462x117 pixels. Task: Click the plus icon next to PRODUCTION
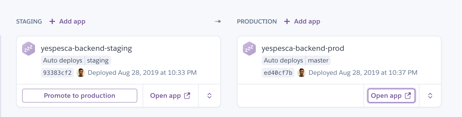287,21
